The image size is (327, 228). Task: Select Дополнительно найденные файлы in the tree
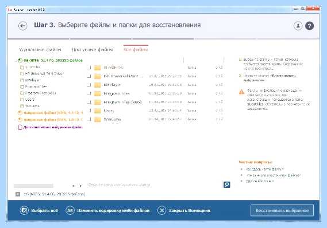point(53,127)
